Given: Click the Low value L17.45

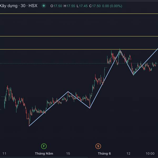Looking at the screenshot, I should (82, 6).
